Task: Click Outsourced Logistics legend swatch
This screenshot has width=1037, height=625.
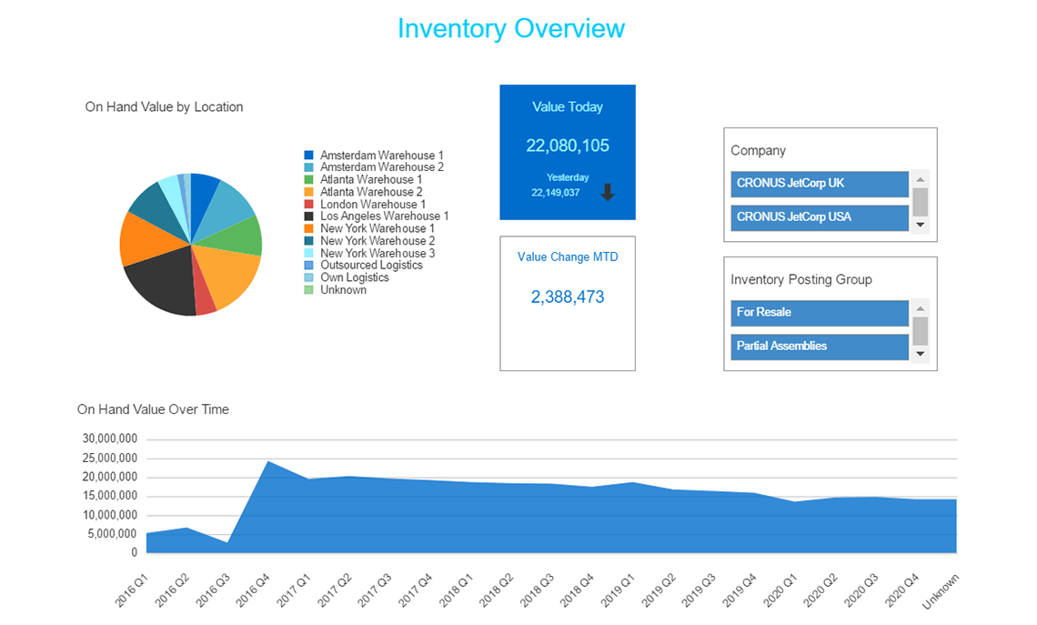Action: pyautogui.click(x=309, y=266)
